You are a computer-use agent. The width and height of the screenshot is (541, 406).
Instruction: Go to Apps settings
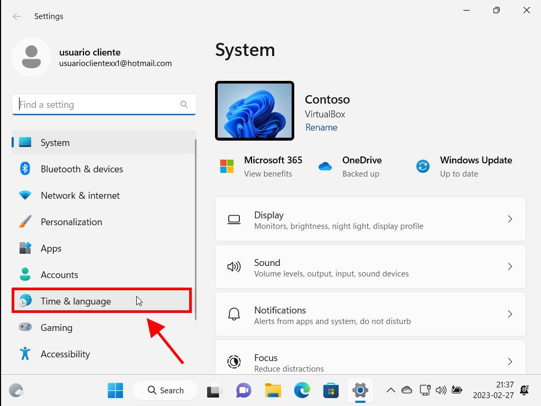[51, 248]
